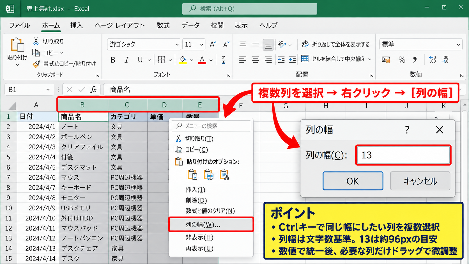Click the Cut scissors icon in ribbon
469x264 pixels.
click(36, 41)
